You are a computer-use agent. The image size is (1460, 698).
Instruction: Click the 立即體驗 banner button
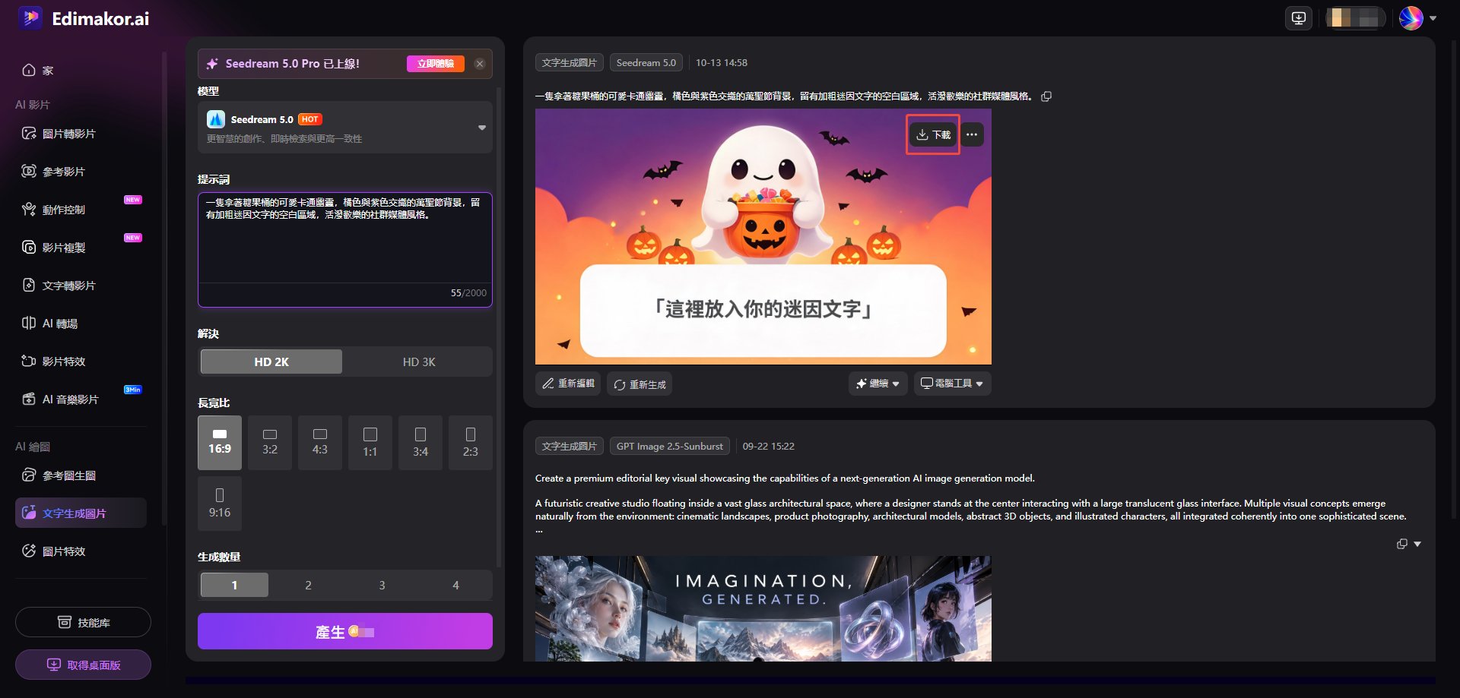click(x=436, y=64)
